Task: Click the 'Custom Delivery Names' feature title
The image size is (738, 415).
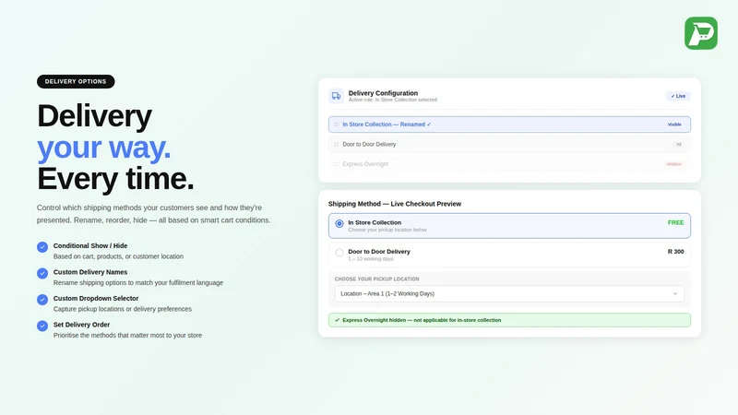Action: click(90, 272)
